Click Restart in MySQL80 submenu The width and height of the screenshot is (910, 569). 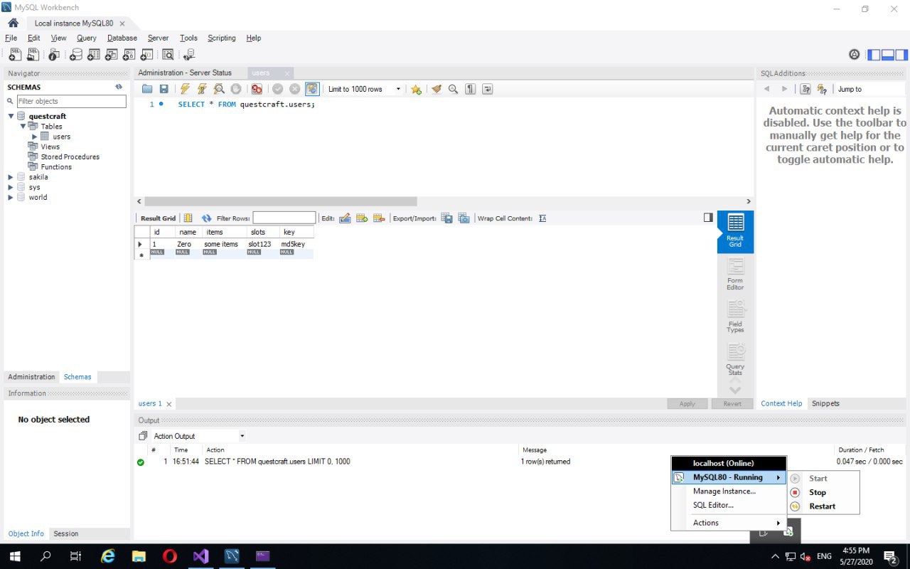(823, 506)
